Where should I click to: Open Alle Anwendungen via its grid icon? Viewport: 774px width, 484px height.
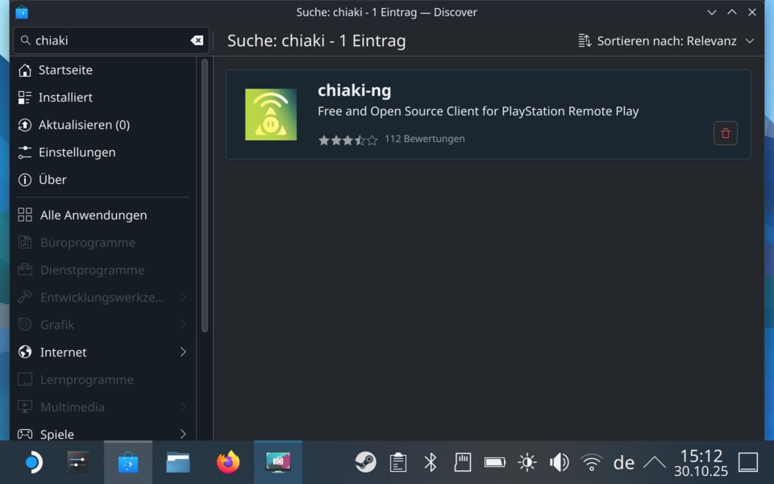[24, 215]
